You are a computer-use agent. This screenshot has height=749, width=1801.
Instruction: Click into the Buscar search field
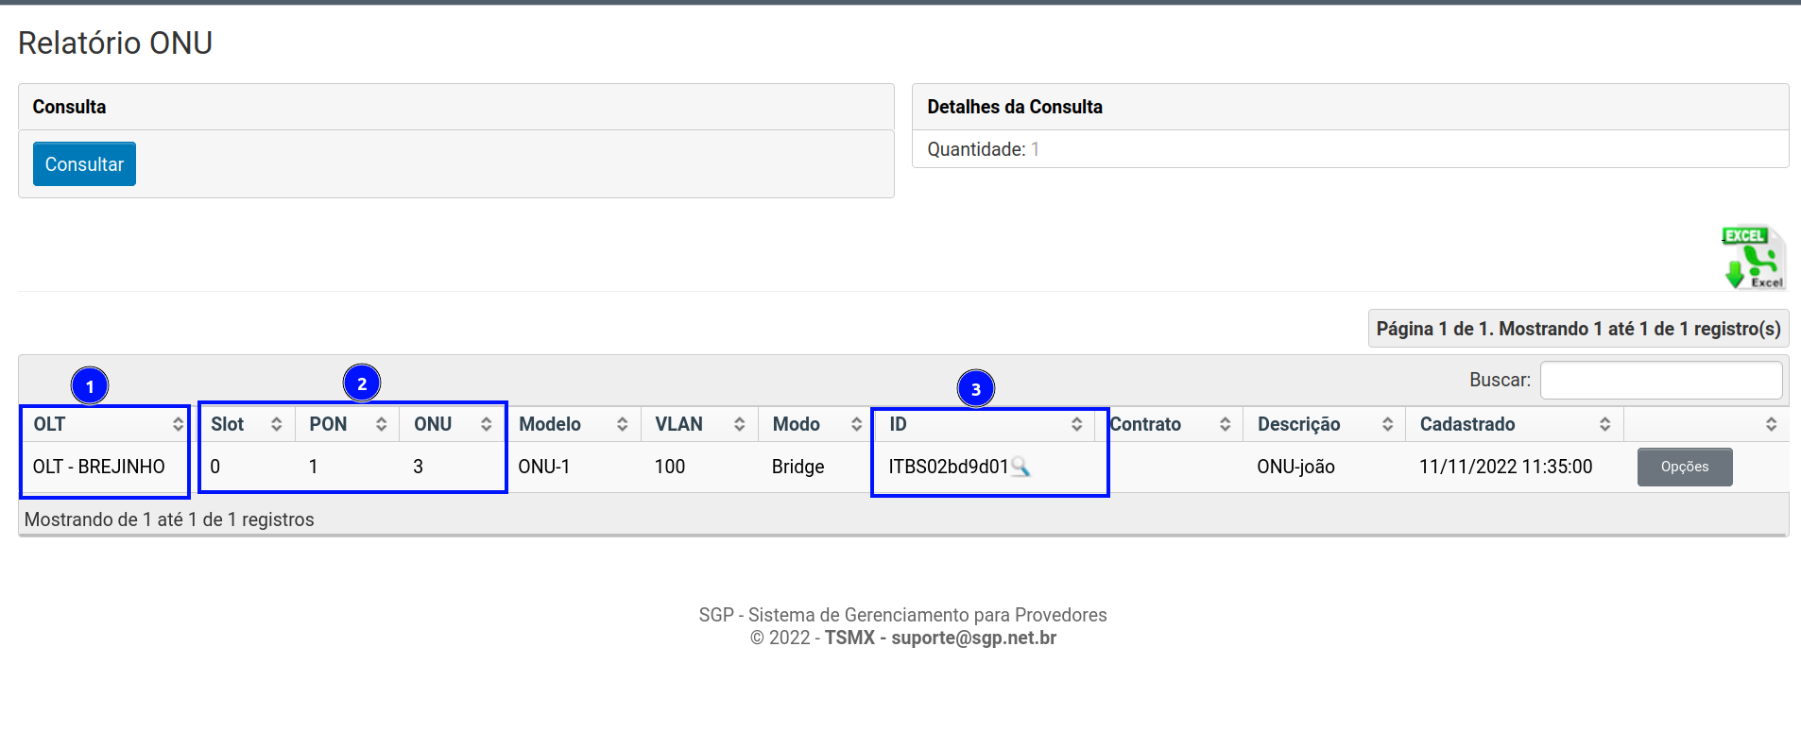(x=1660, y=381)
